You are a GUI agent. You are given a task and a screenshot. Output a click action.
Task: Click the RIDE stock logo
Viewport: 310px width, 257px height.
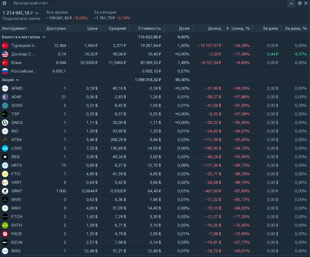[5, 157]
